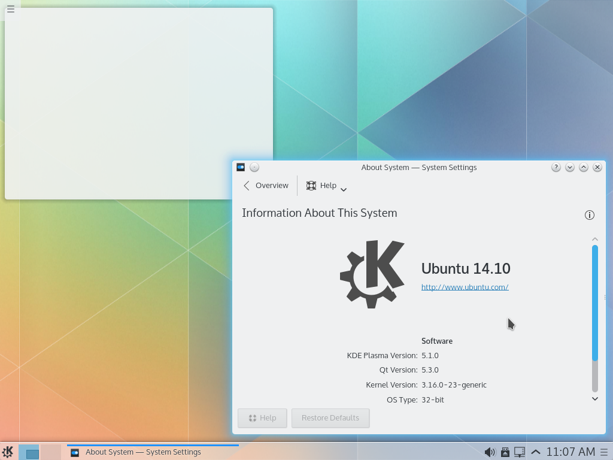Click the network monitor tray icon
This screenshot has height=460, width=613.
pos(520,452)
